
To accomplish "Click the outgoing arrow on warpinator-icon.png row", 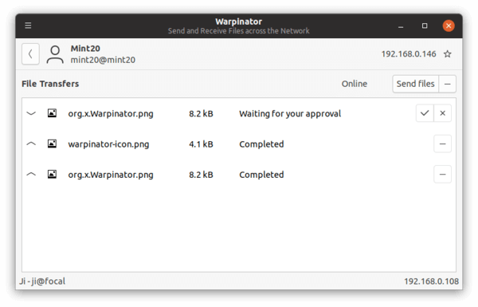I will click(x=31, y=144).
